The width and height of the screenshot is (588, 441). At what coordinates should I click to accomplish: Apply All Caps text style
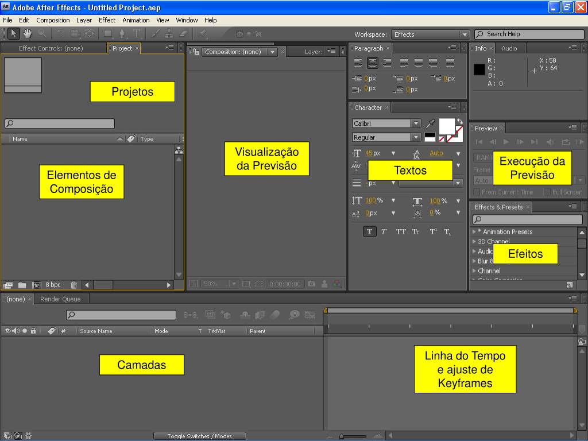click(400, 231)
